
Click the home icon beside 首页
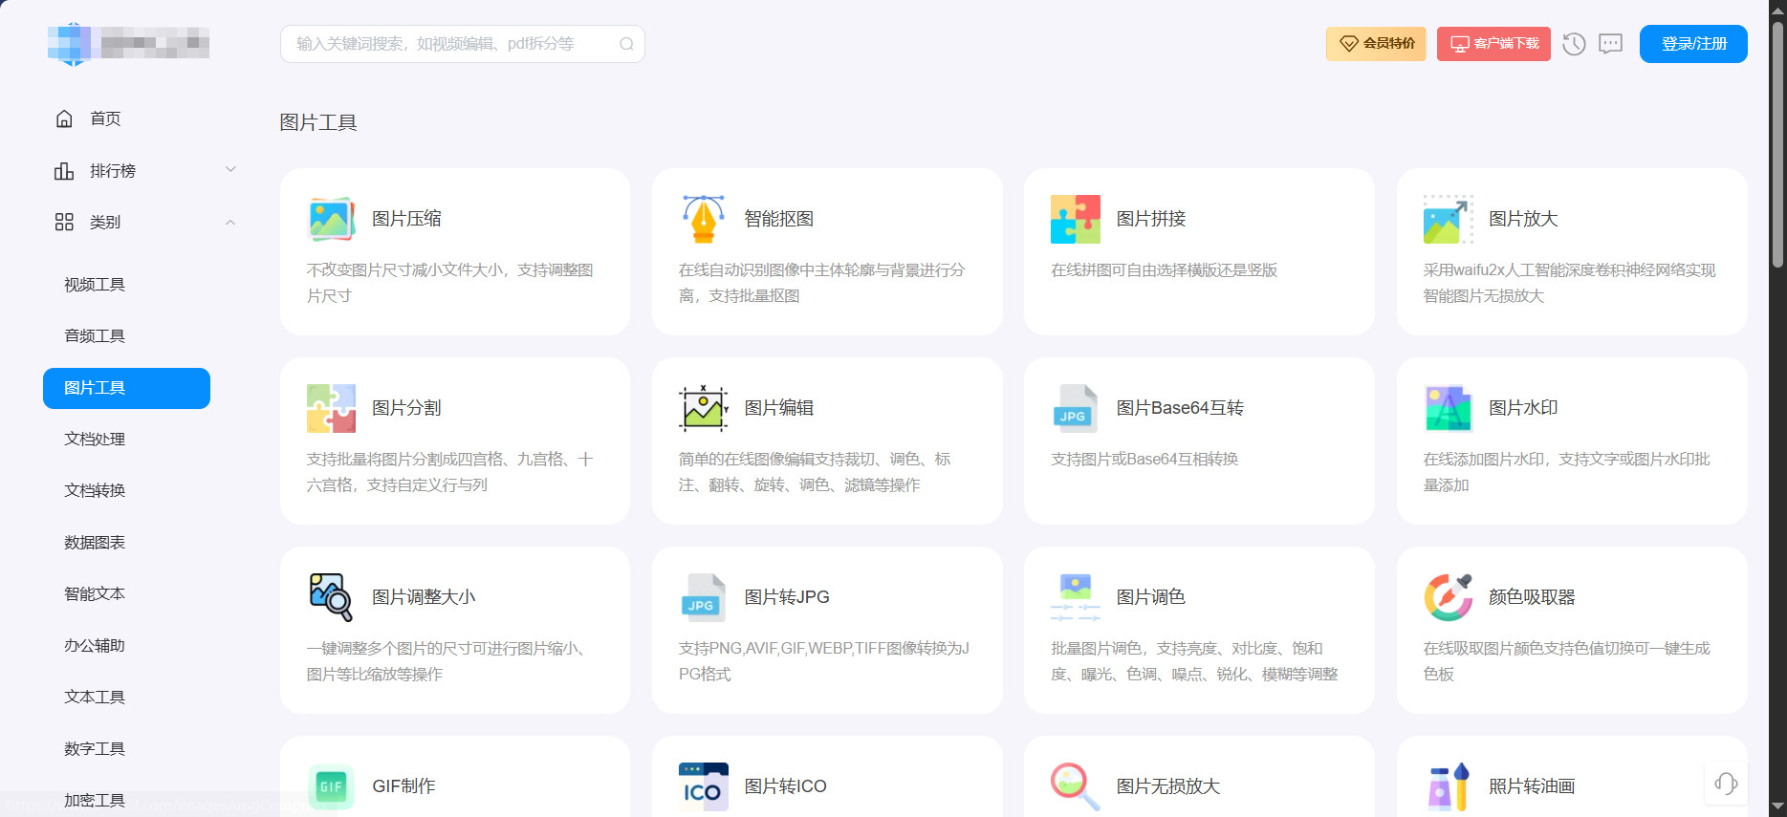tap(64, 118)
